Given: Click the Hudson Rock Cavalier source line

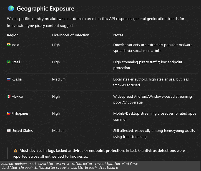Looking at the screenshot, I should [69, 164].
